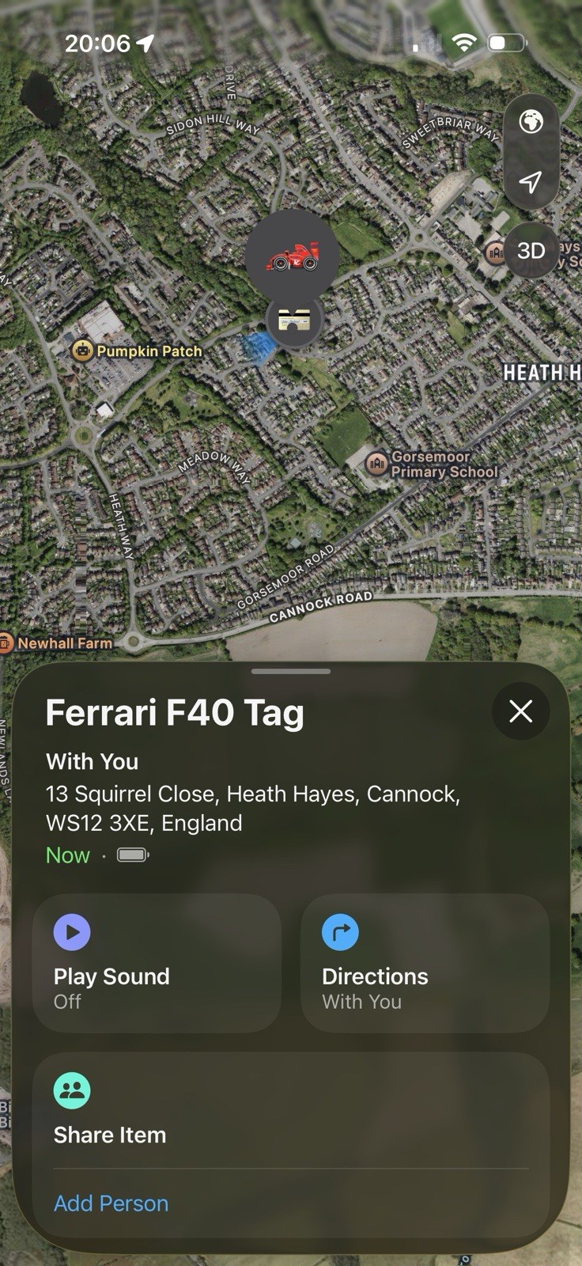Screen dimensions: 582x1266
Task: Tap the blue Directions arrow icon
Action: [x=341, y=932]
